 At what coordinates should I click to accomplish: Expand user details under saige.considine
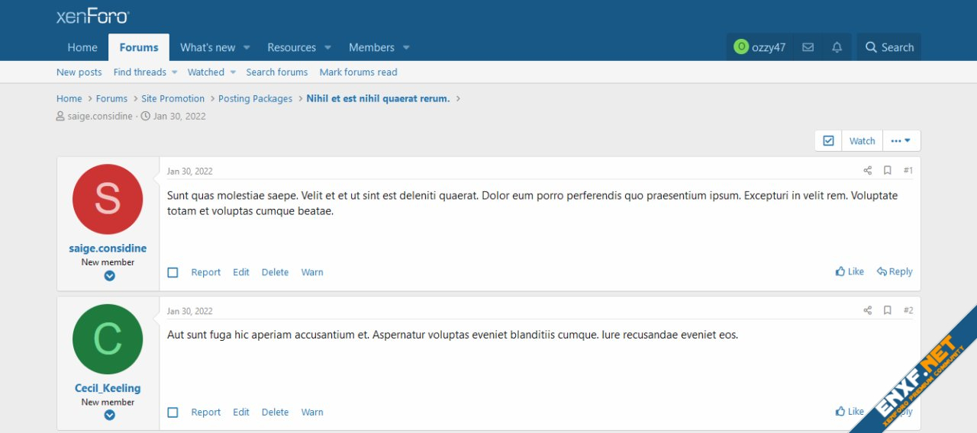(x=109, y=276)
